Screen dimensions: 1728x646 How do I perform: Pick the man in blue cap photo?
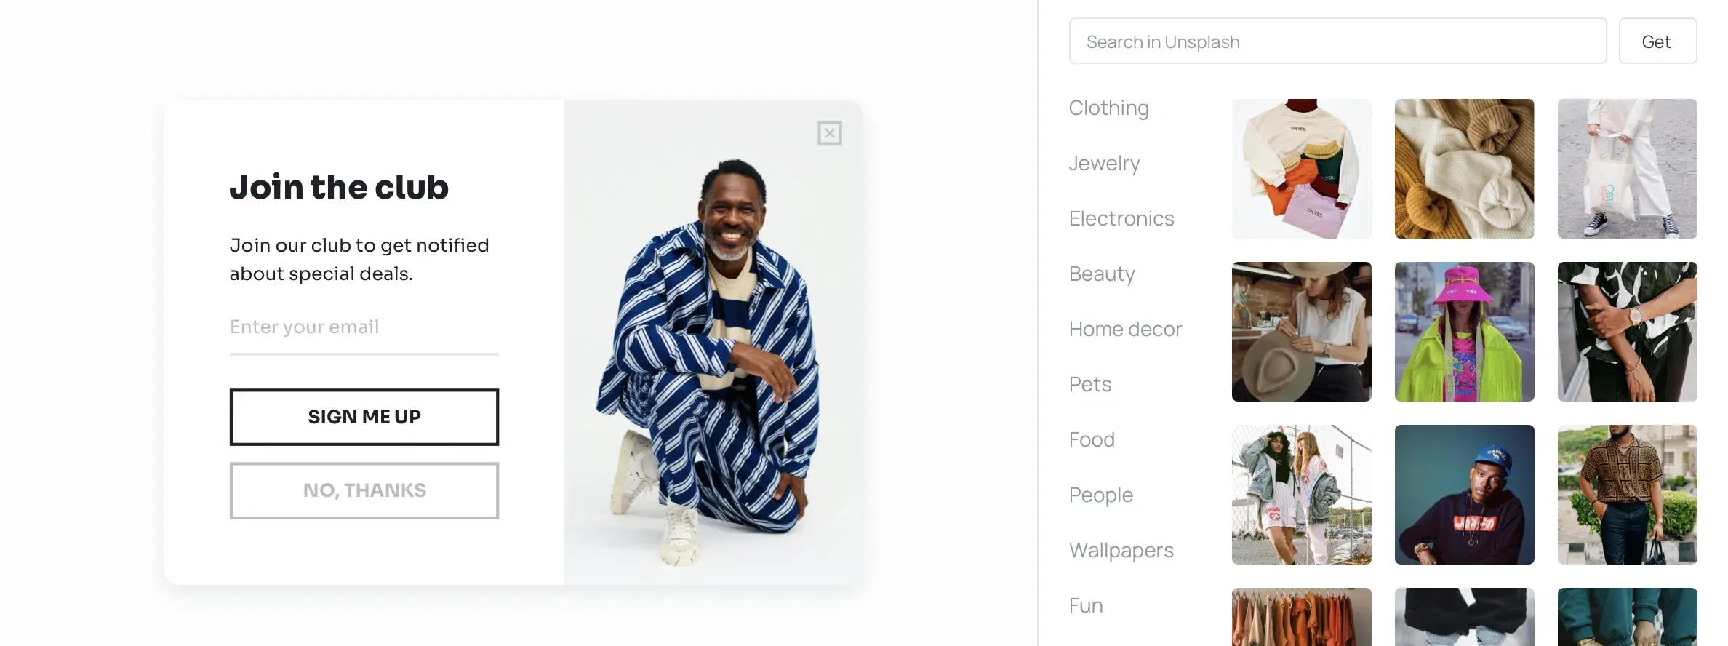click(x=1464, y=495)
